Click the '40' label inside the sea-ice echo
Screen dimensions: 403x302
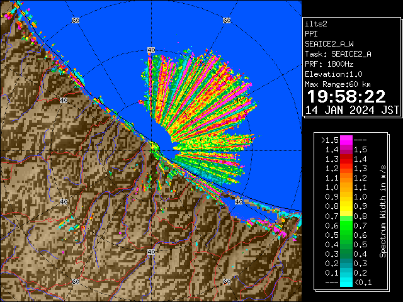point(239,101)
